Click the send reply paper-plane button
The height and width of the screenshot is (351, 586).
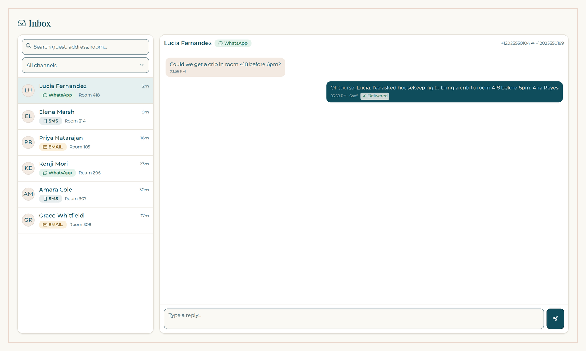555,319
